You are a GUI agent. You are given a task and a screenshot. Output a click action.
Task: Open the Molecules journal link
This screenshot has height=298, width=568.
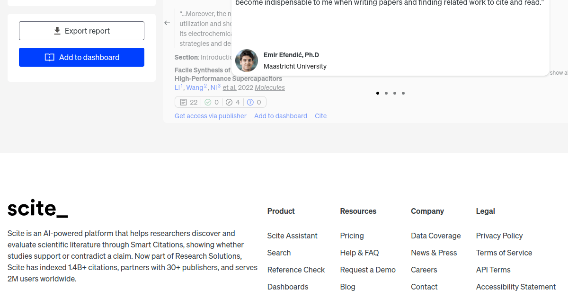[x=270, y=88]
